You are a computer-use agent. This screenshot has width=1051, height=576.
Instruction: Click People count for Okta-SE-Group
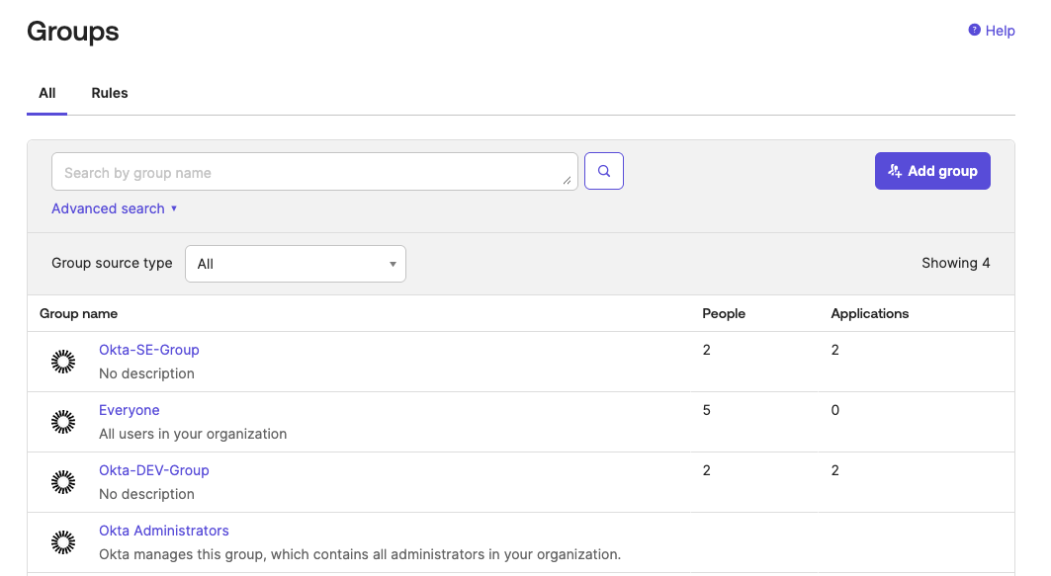[707, 350]
